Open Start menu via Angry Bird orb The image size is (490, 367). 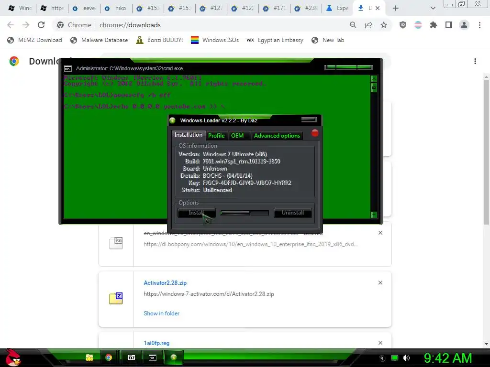coord(13,357)
